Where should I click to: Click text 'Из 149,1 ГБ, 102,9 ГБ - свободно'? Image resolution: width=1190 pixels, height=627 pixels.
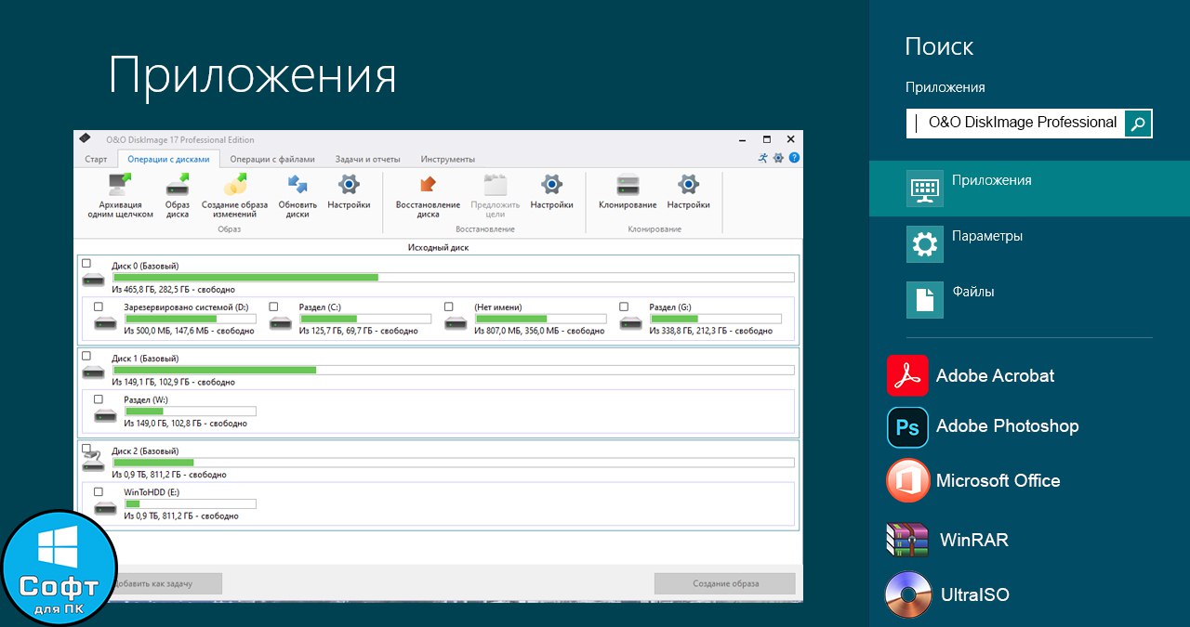click(x=173, y=382)
